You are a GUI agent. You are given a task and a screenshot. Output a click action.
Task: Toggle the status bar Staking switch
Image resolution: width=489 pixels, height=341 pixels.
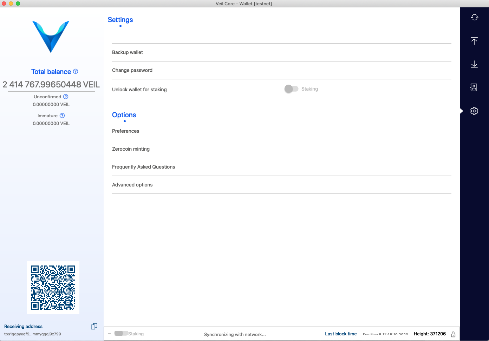(121, 334)
